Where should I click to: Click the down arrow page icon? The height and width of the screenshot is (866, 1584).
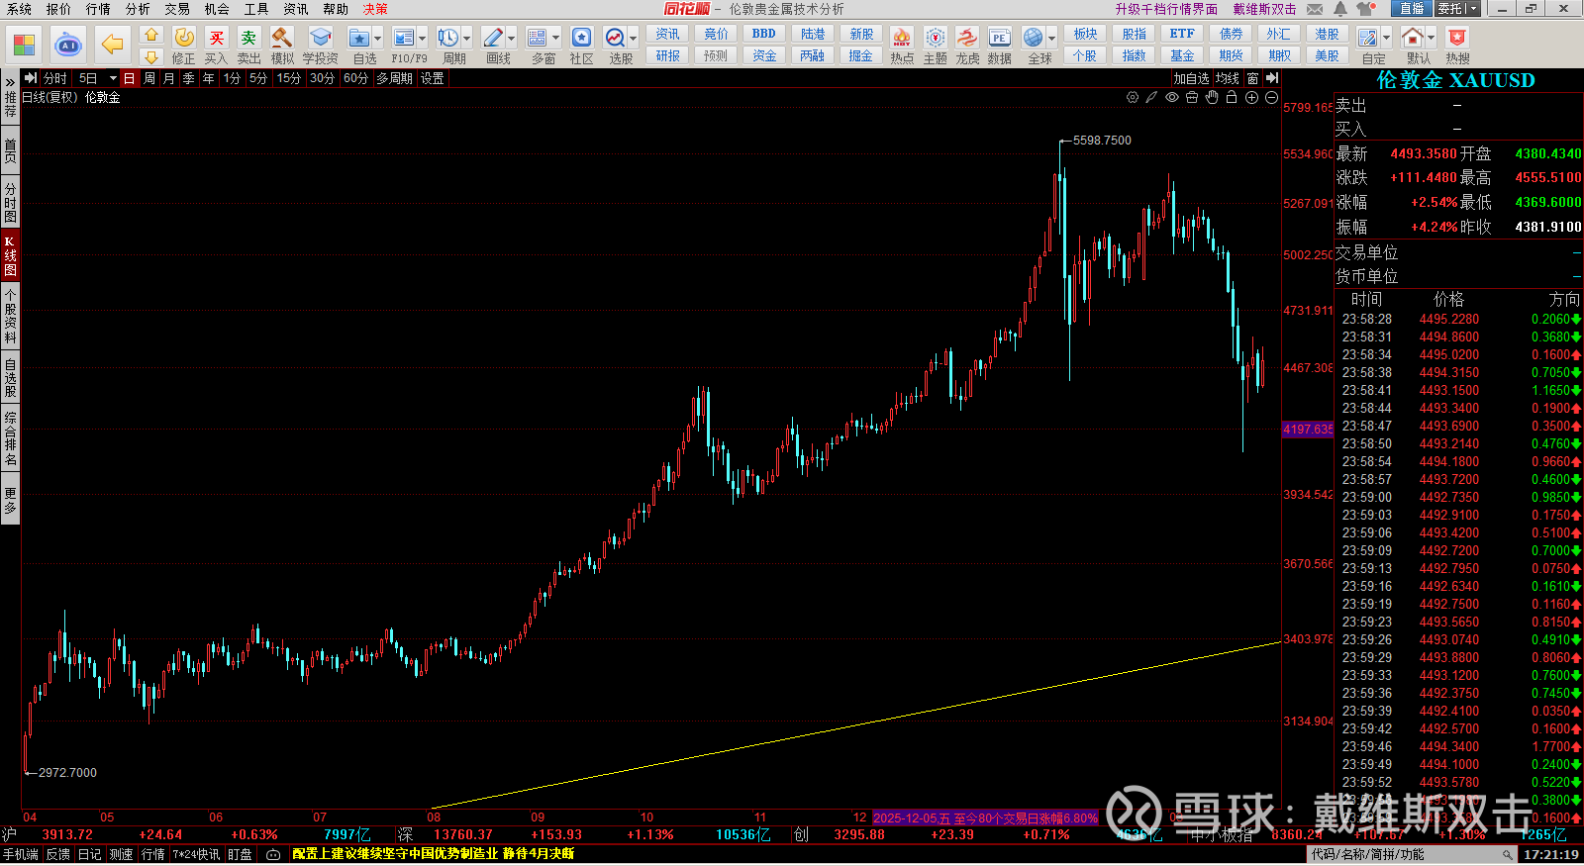coord(150,57)
